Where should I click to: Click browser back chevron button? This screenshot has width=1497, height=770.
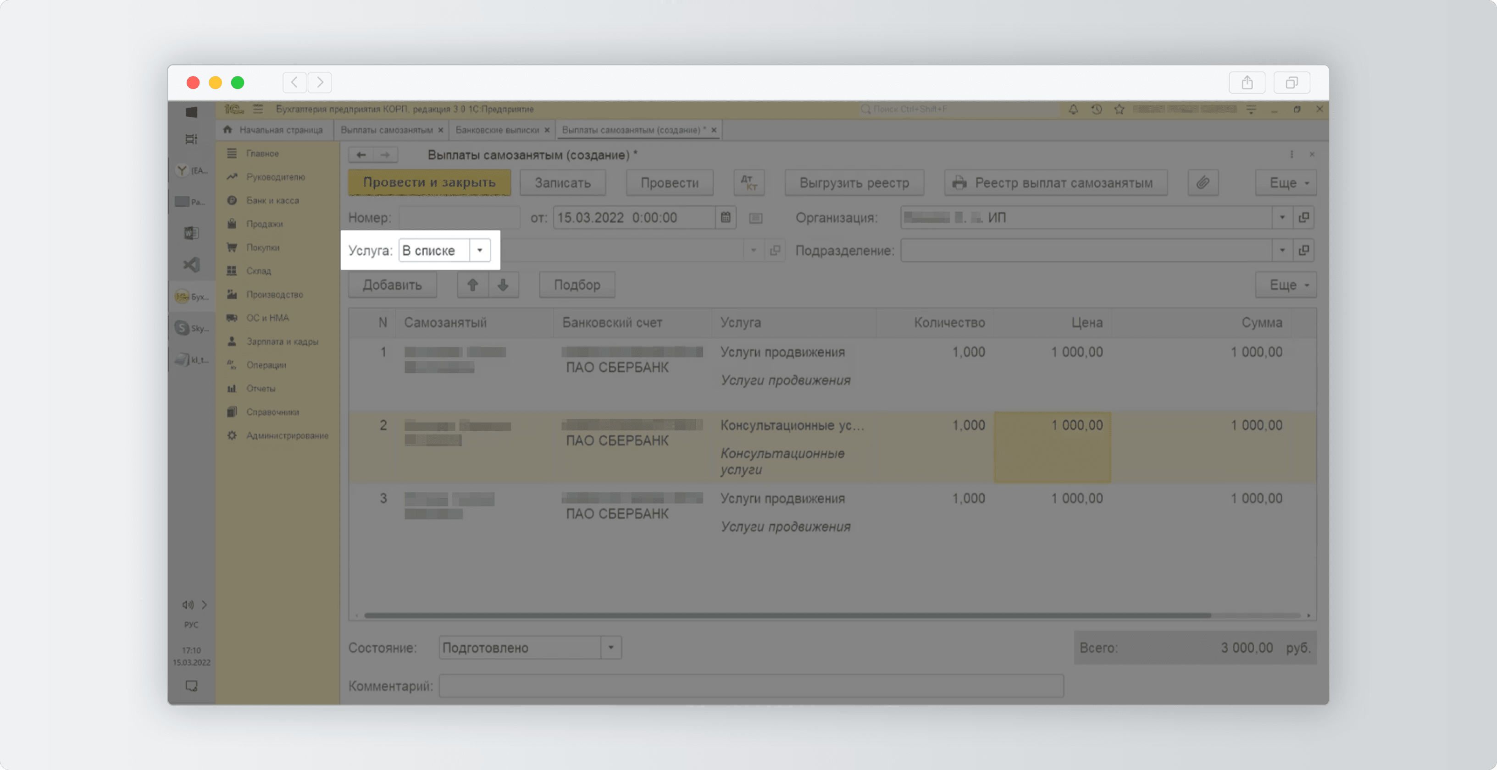294,82
